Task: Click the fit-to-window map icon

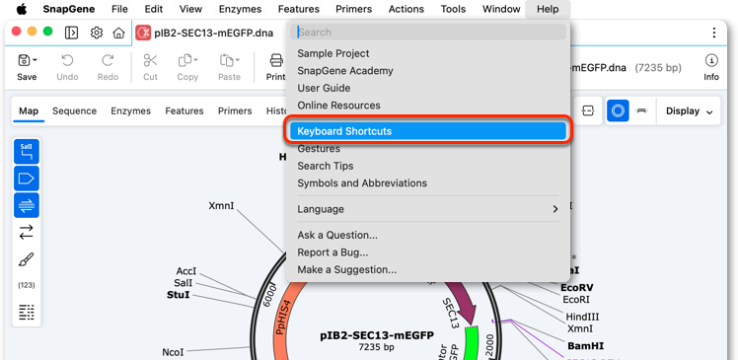Action: click(x=588, y=111)
